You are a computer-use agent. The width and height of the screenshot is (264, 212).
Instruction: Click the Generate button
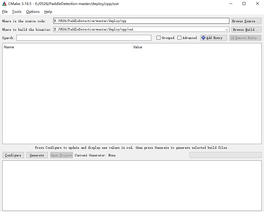coord(37,155)
